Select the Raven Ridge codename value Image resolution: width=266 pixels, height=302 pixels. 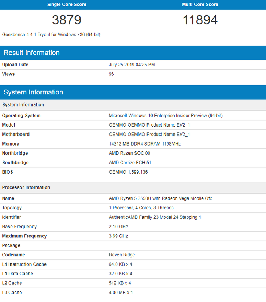click(x=122, y=255)
